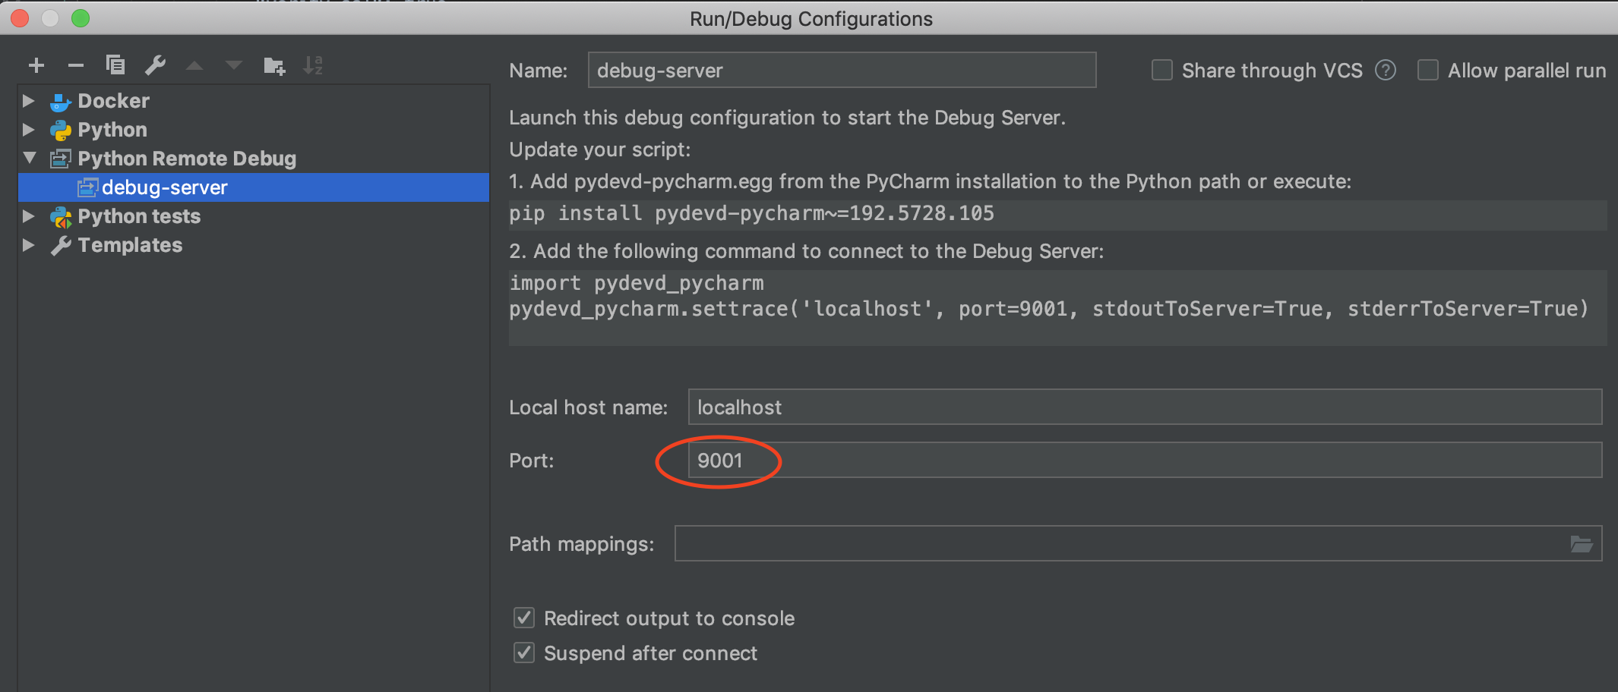Screen dimensions: 1618x692
Task: Expand the Python node
Action: coord(29,129)
